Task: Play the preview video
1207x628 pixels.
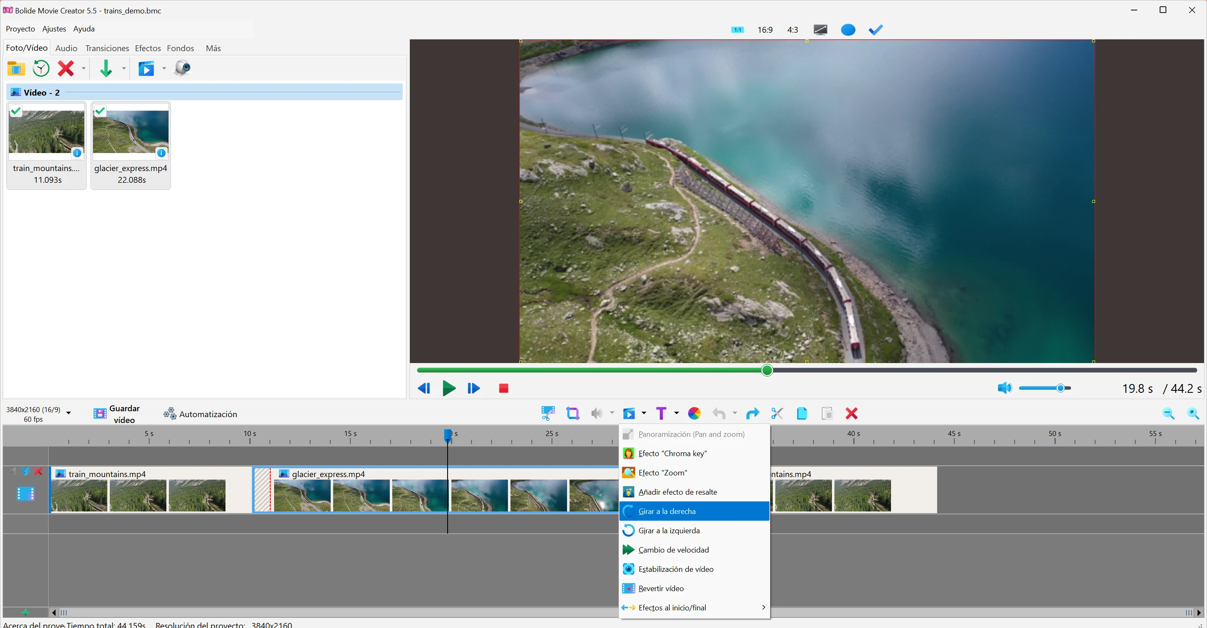Action: pyautogui.click(x=449, y=388)
